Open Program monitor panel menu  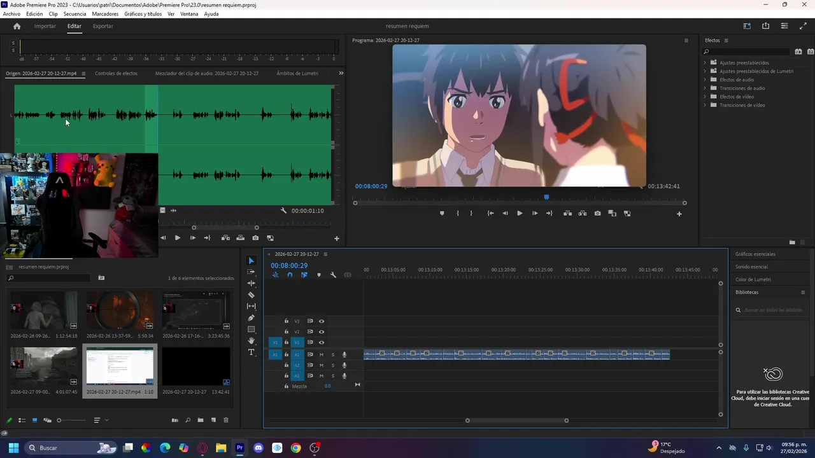686,40
